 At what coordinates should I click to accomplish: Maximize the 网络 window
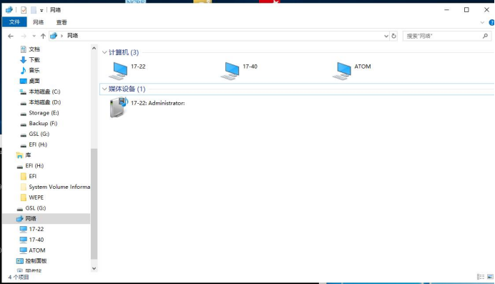tap(466, 10)
